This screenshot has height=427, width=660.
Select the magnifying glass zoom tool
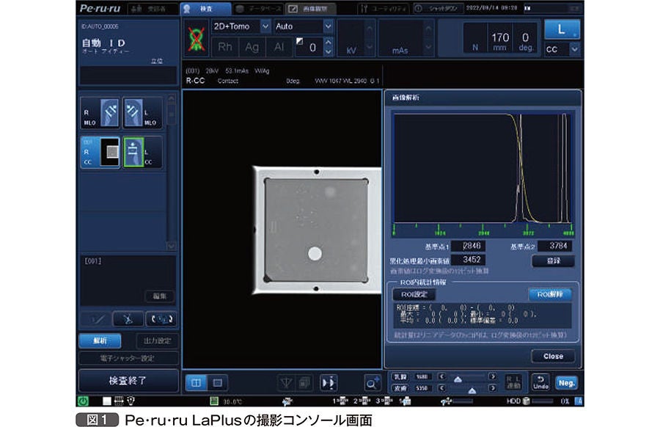[372, 383]
